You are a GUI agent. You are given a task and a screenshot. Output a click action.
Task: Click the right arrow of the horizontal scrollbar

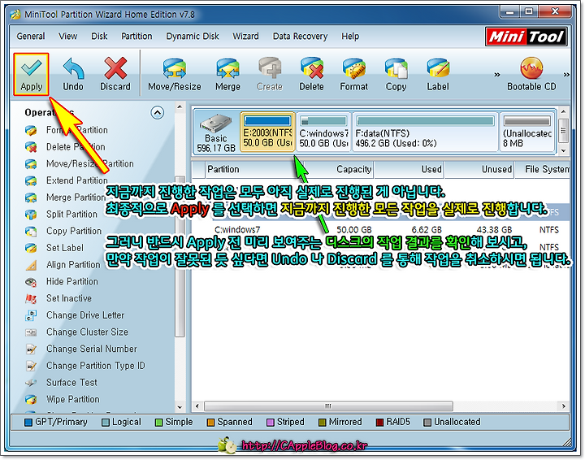563,406
